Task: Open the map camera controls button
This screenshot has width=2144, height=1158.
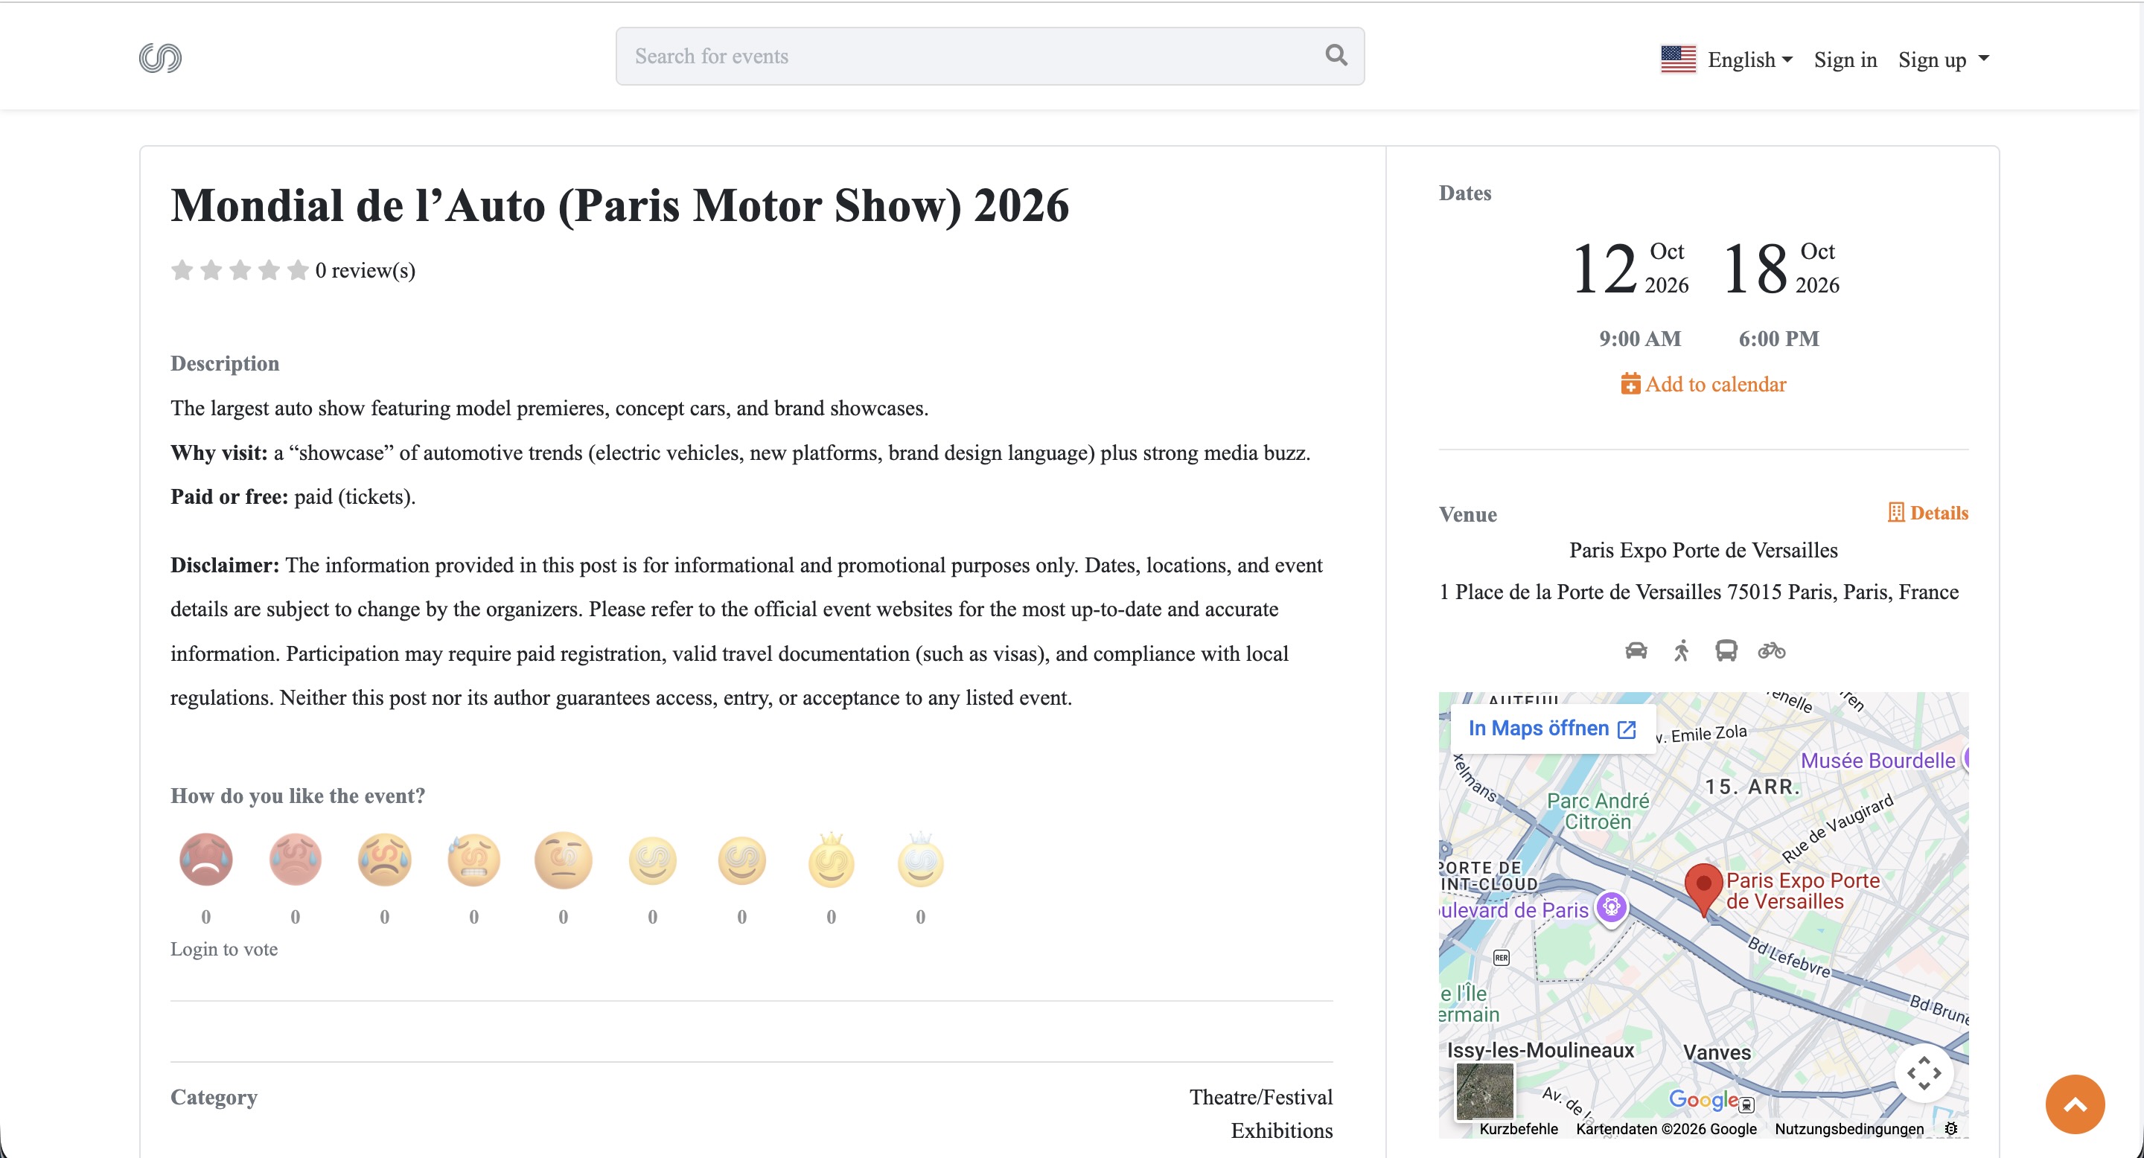Action: [1924, 1073]
